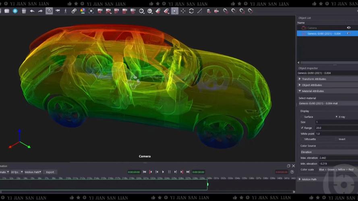Click the stacked layers add icon

coord(209,11)
